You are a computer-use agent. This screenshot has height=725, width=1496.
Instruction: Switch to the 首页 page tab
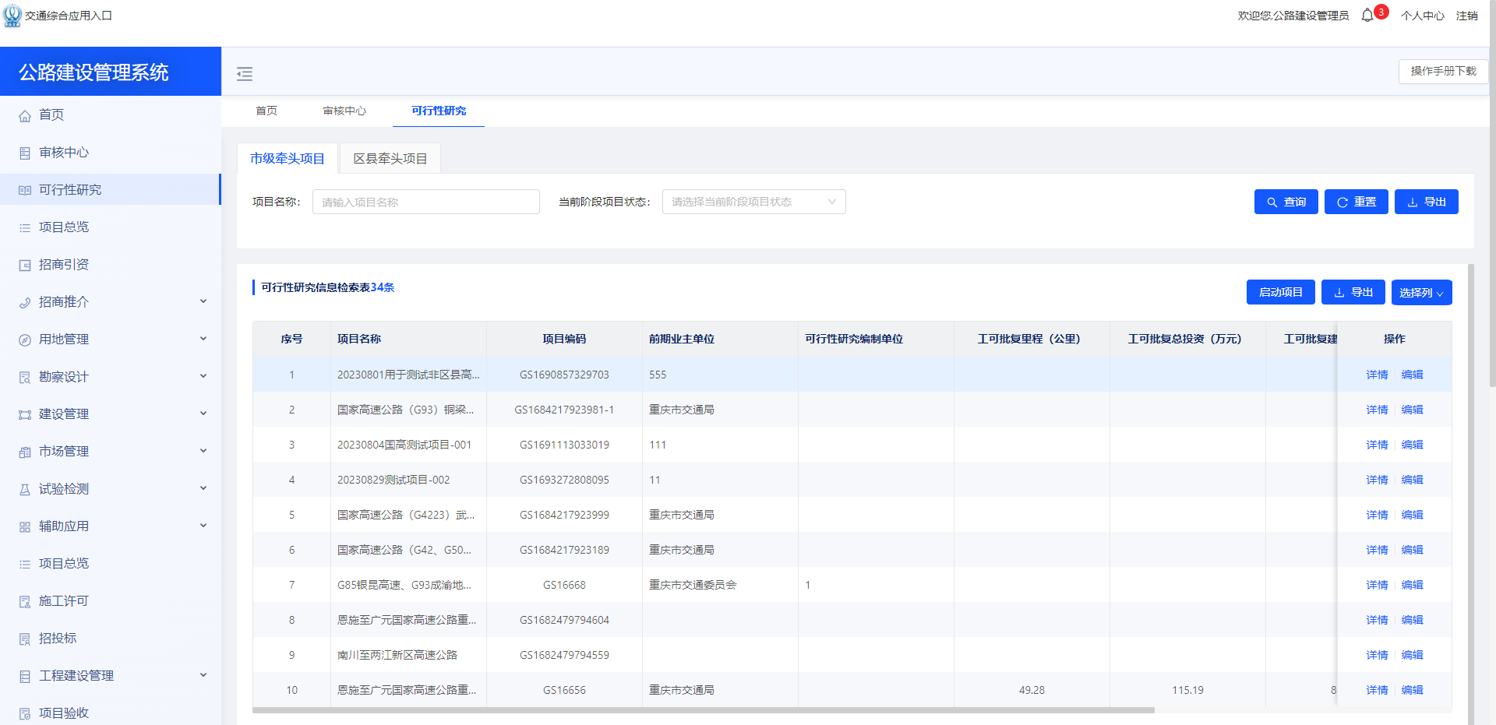(266, 111)
